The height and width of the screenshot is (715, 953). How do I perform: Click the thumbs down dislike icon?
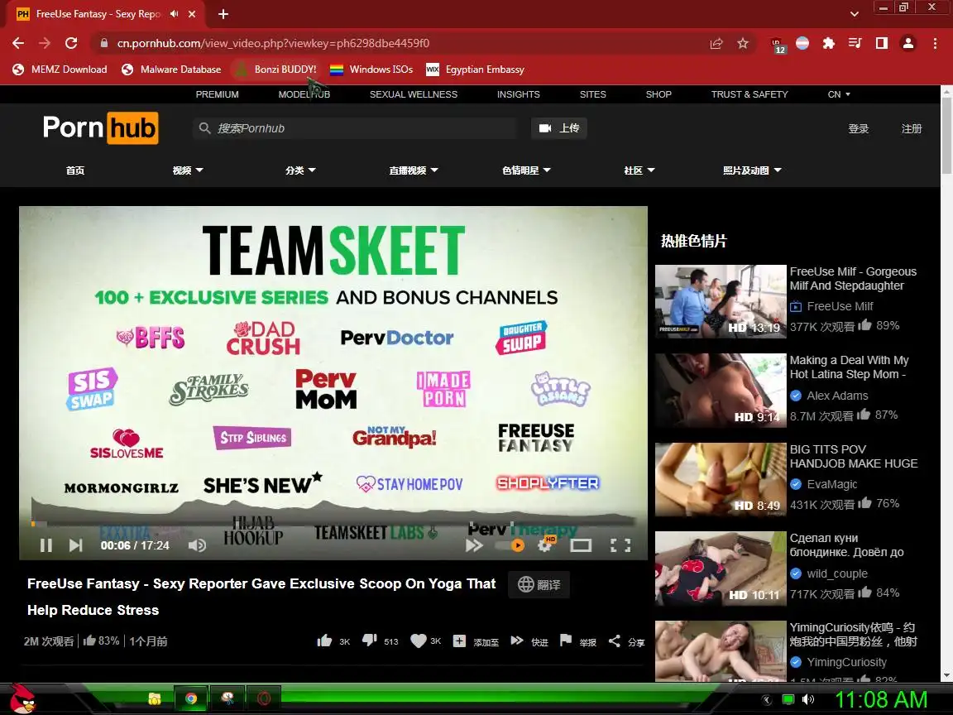coord(370,641)
